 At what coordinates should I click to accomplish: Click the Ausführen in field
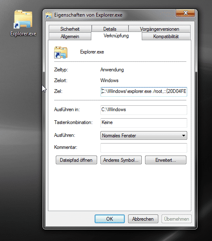point(144,110)
